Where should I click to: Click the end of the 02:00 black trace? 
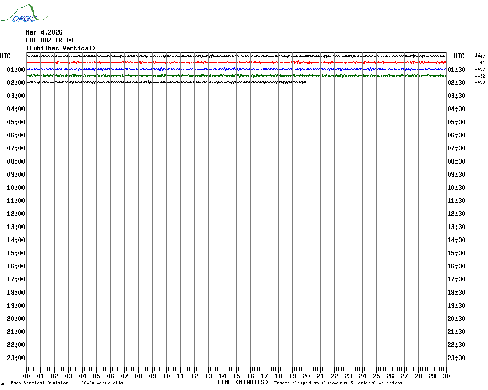pos(305,82)
